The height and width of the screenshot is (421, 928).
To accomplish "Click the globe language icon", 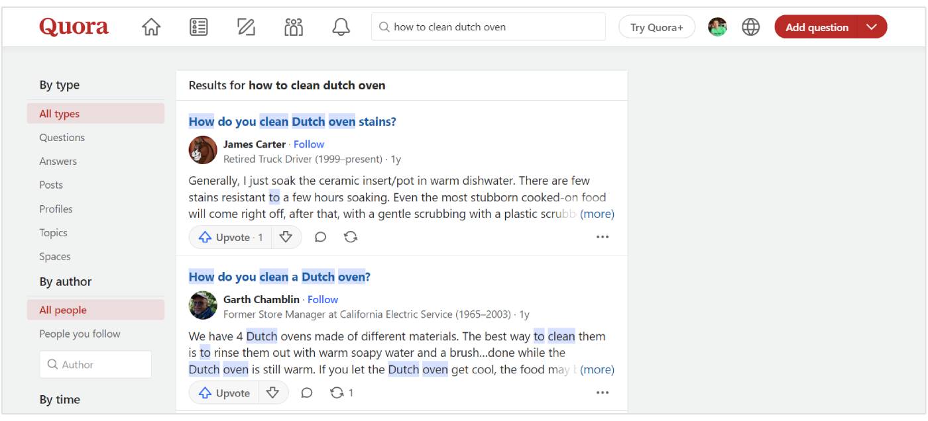I will pos(750,27).
